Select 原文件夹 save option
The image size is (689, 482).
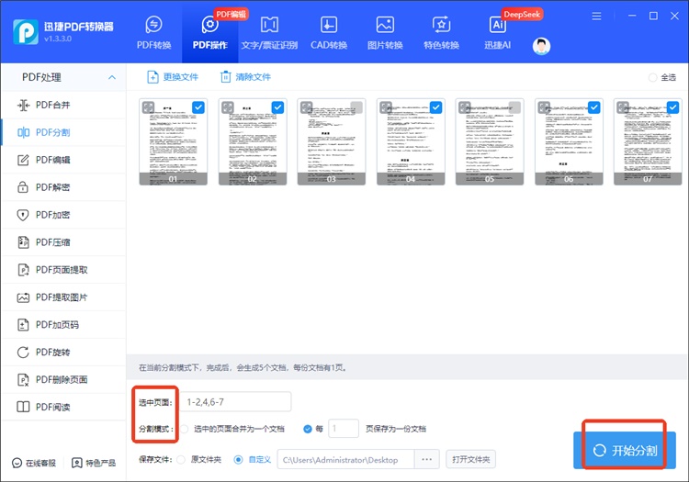pyautogui.click(x=181, y=460)
